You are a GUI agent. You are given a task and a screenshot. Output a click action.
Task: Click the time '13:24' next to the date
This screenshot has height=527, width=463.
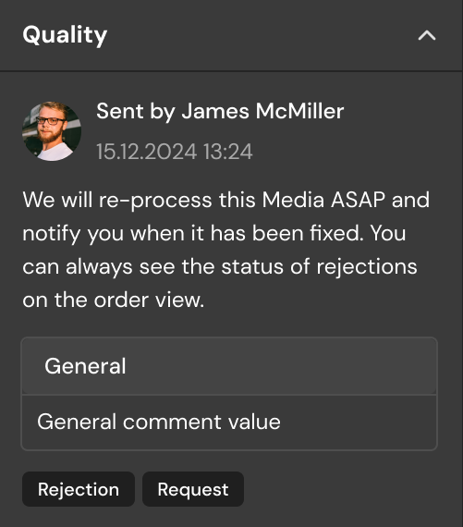pos(228,152)
